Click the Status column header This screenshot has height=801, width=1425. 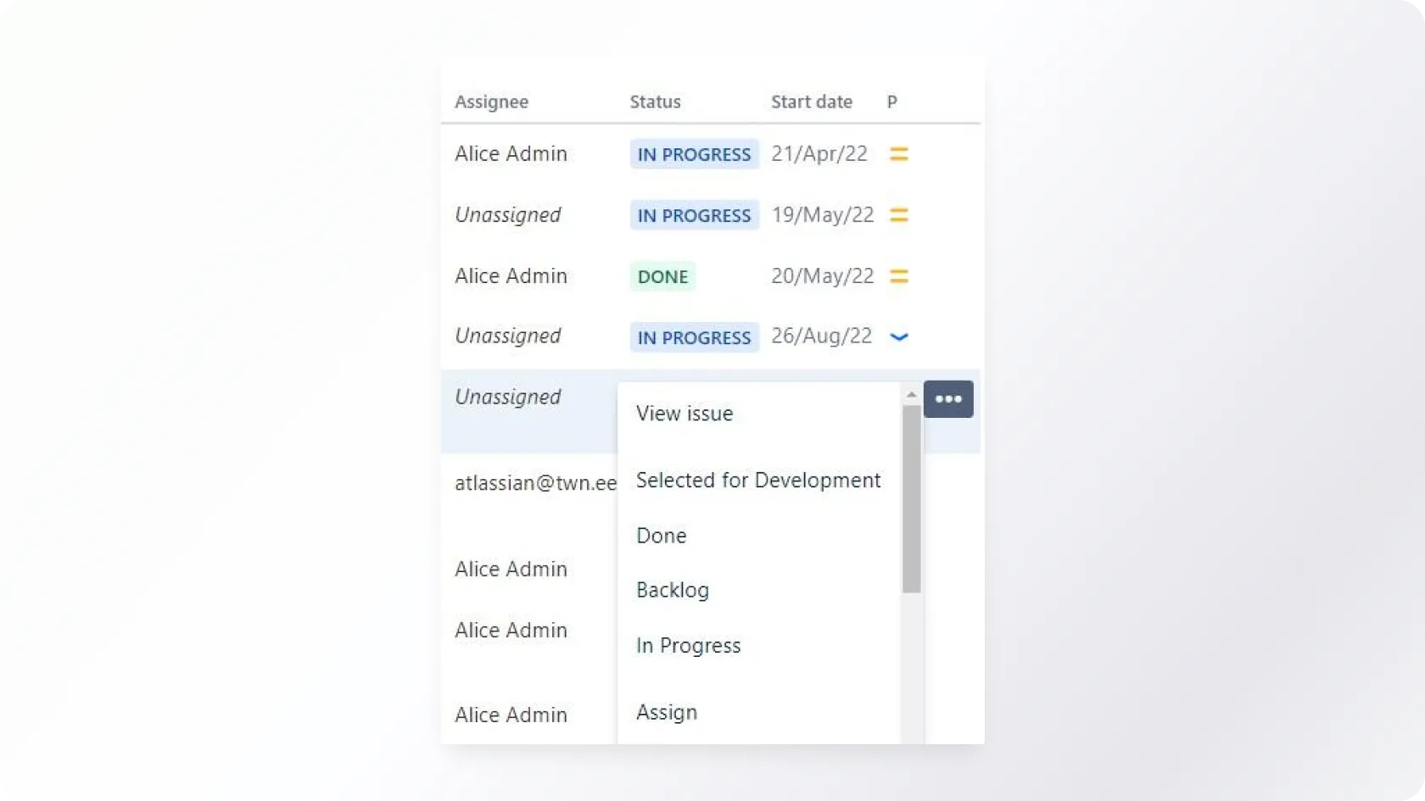[655, 102]
